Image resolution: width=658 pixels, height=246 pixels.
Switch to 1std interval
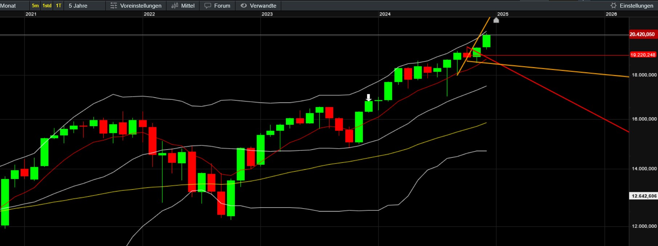[x=47, y=6]
